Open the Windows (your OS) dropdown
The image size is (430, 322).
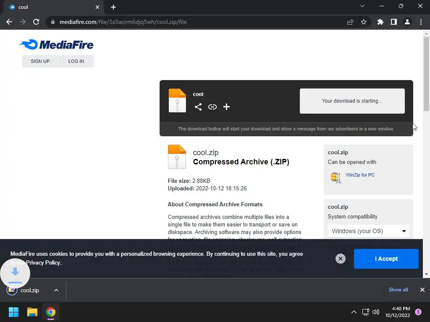[368, 231]
